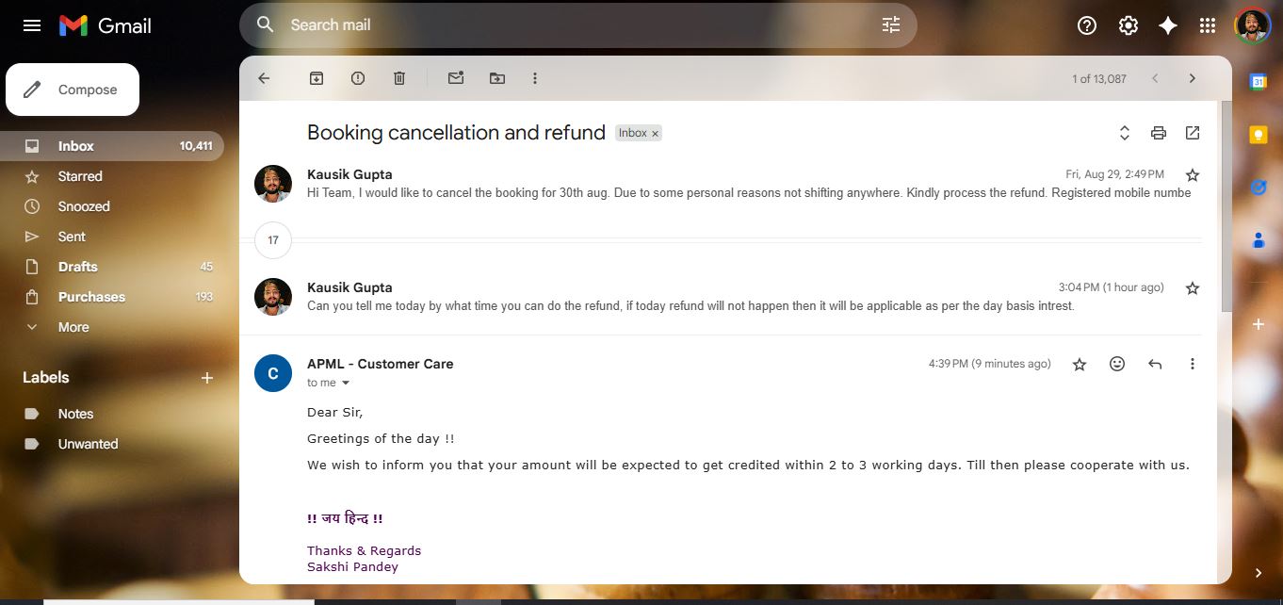The width and height of the screenshot is (1283, 605).
Task: Delete the conversation with the trash icon
Action: pos(399,78)
